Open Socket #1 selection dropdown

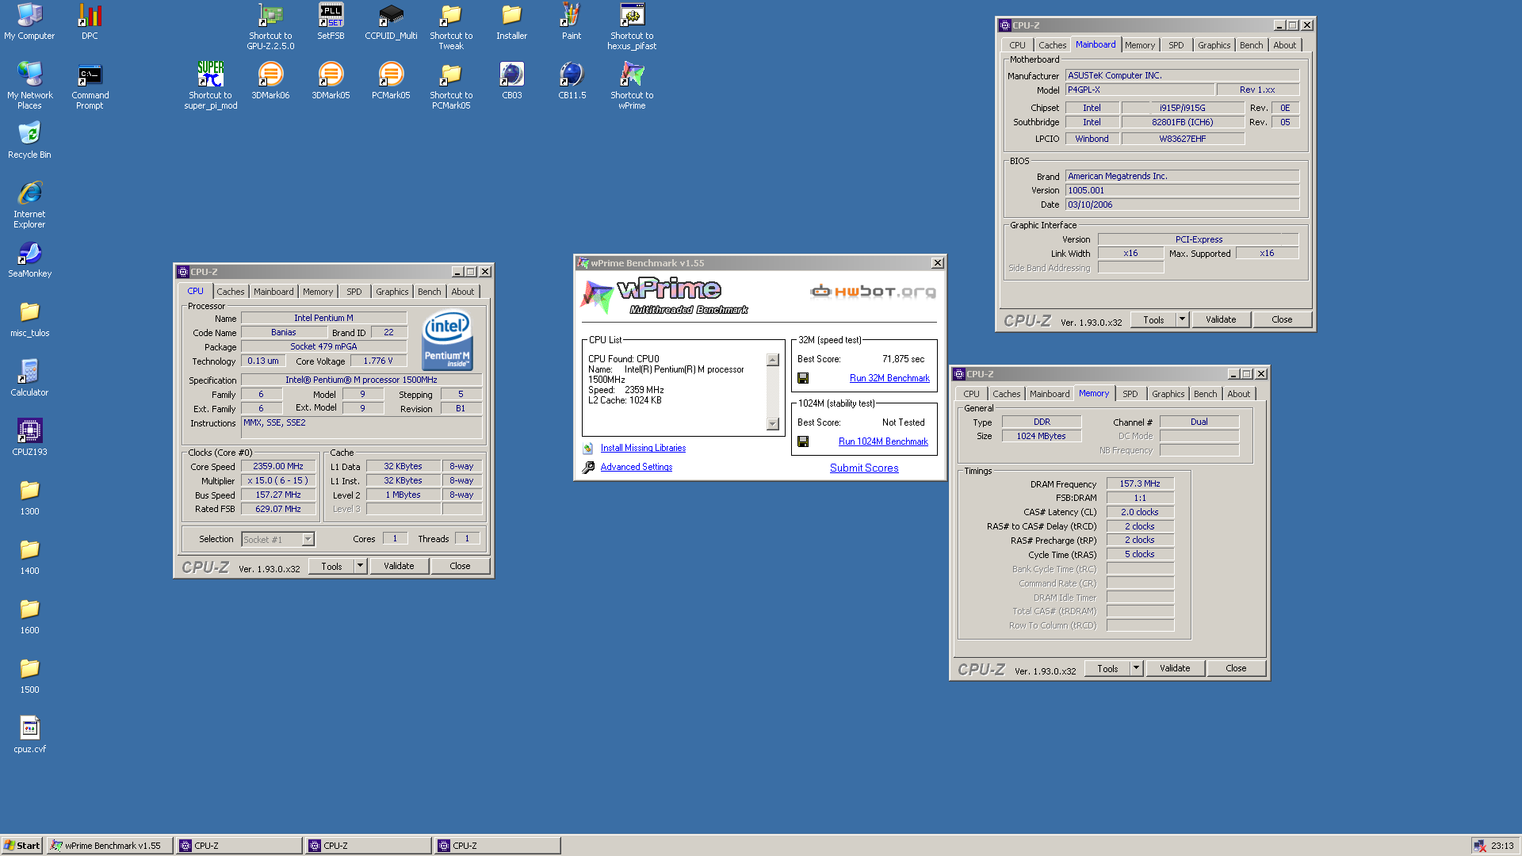pos(278,539)
